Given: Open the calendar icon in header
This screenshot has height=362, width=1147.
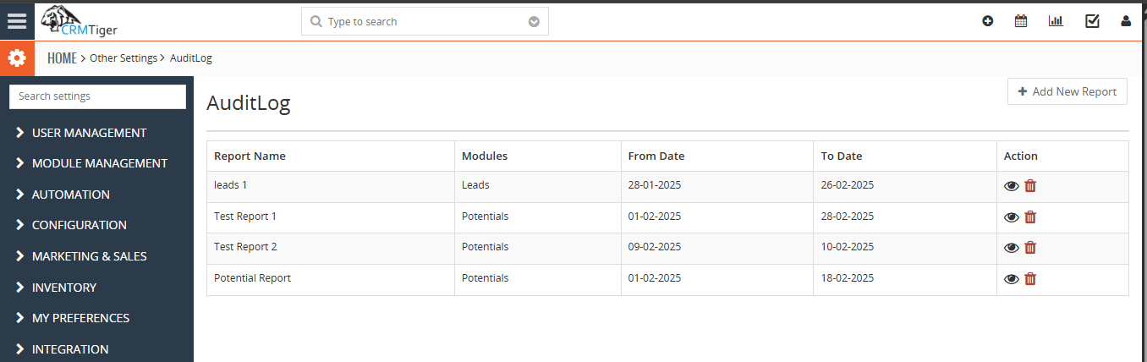Looking at the screenshot, I should (x=1021, y=21).
